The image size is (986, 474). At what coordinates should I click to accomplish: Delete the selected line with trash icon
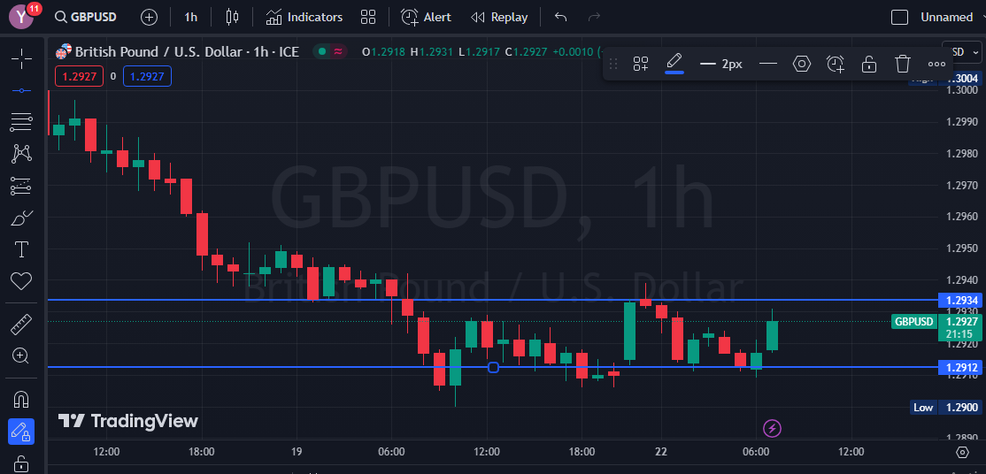click(x=902, y=64)
